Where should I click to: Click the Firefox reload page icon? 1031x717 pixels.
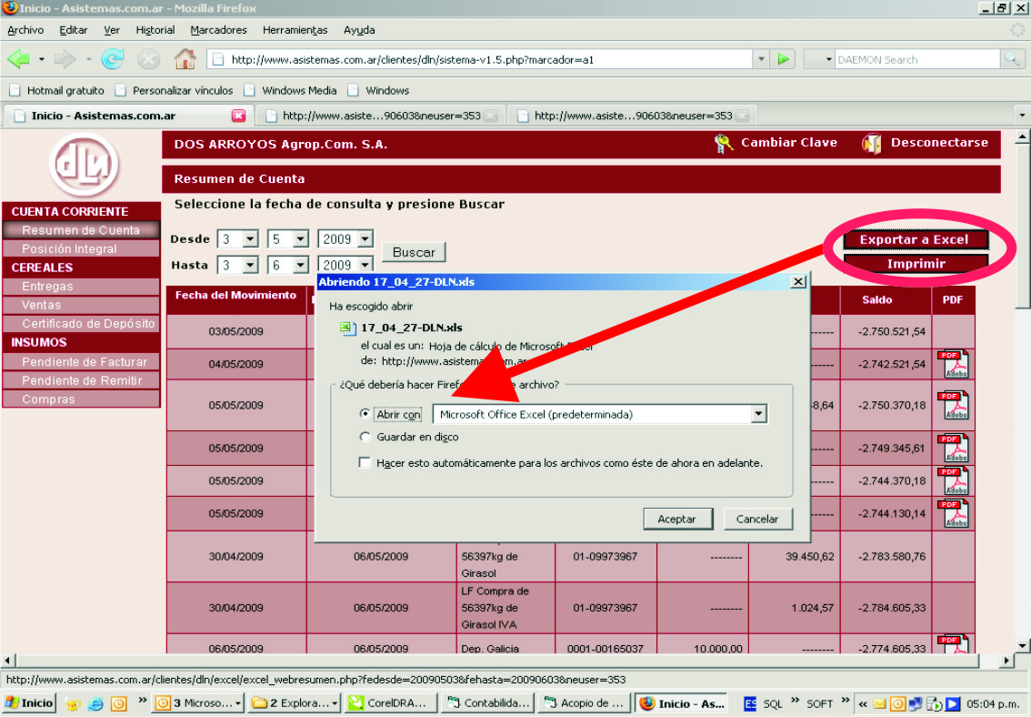113,59
